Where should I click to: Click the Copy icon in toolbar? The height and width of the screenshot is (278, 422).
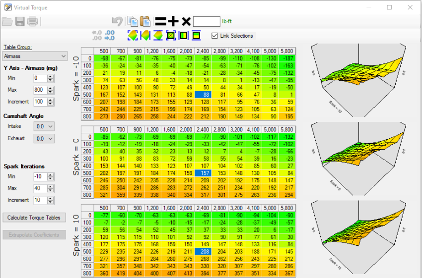(132, 21)
